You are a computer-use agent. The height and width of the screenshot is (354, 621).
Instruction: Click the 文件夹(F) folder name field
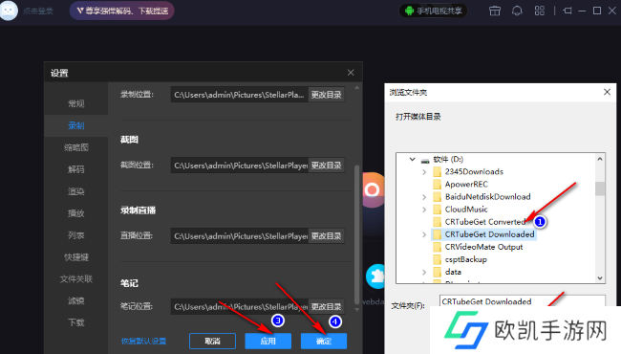(522, 301)
